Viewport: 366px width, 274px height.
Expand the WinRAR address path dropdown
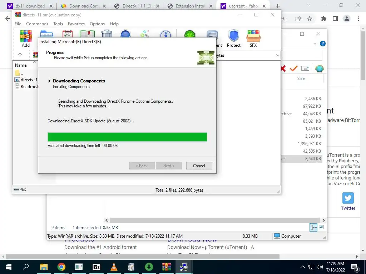(x=277, y=55)
